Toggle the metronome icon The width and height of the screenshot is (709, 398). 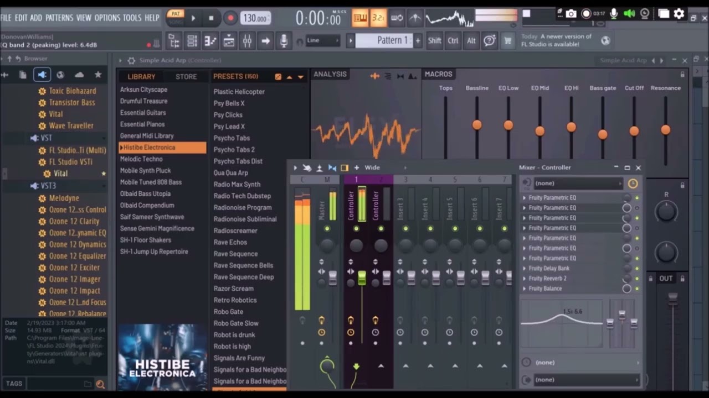(x=415, y=18)
